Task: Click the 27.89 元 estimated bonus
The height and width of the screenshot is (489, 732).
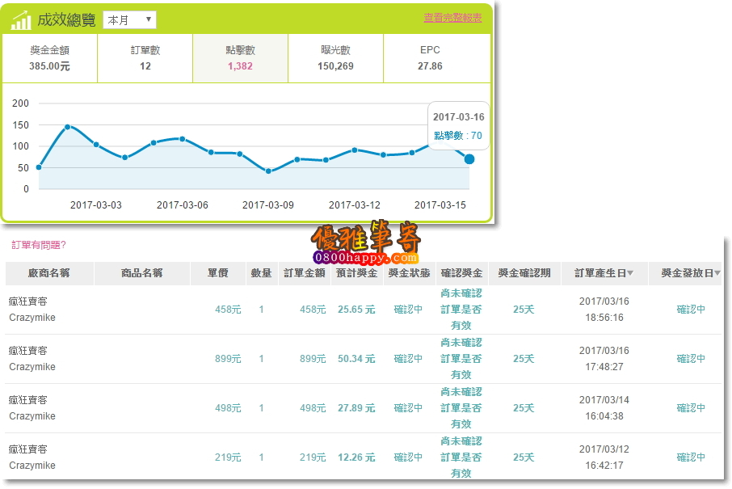Action: [356, 408]
